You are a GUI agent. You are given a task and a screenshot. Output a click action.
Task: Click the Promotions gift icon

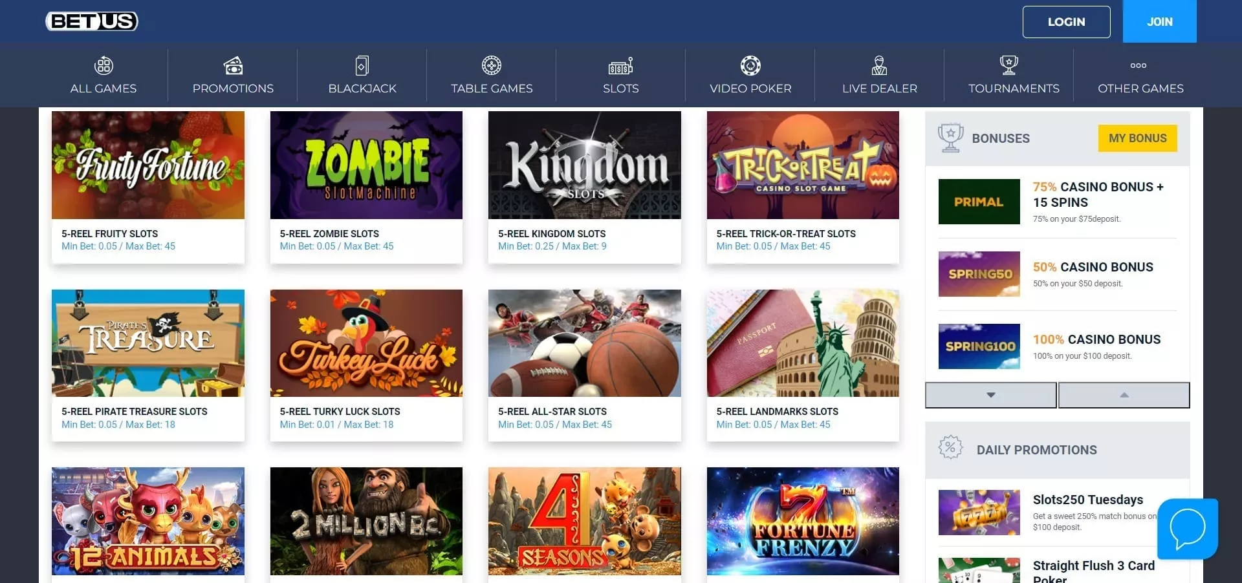coord(233,66)
